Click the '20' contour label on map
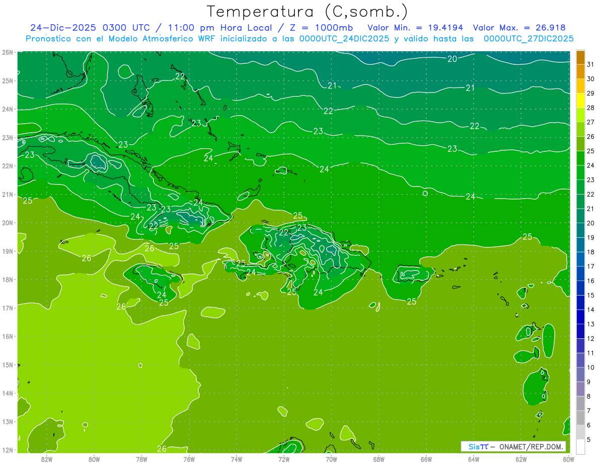604x466 pixels. [x=452, y=59]
